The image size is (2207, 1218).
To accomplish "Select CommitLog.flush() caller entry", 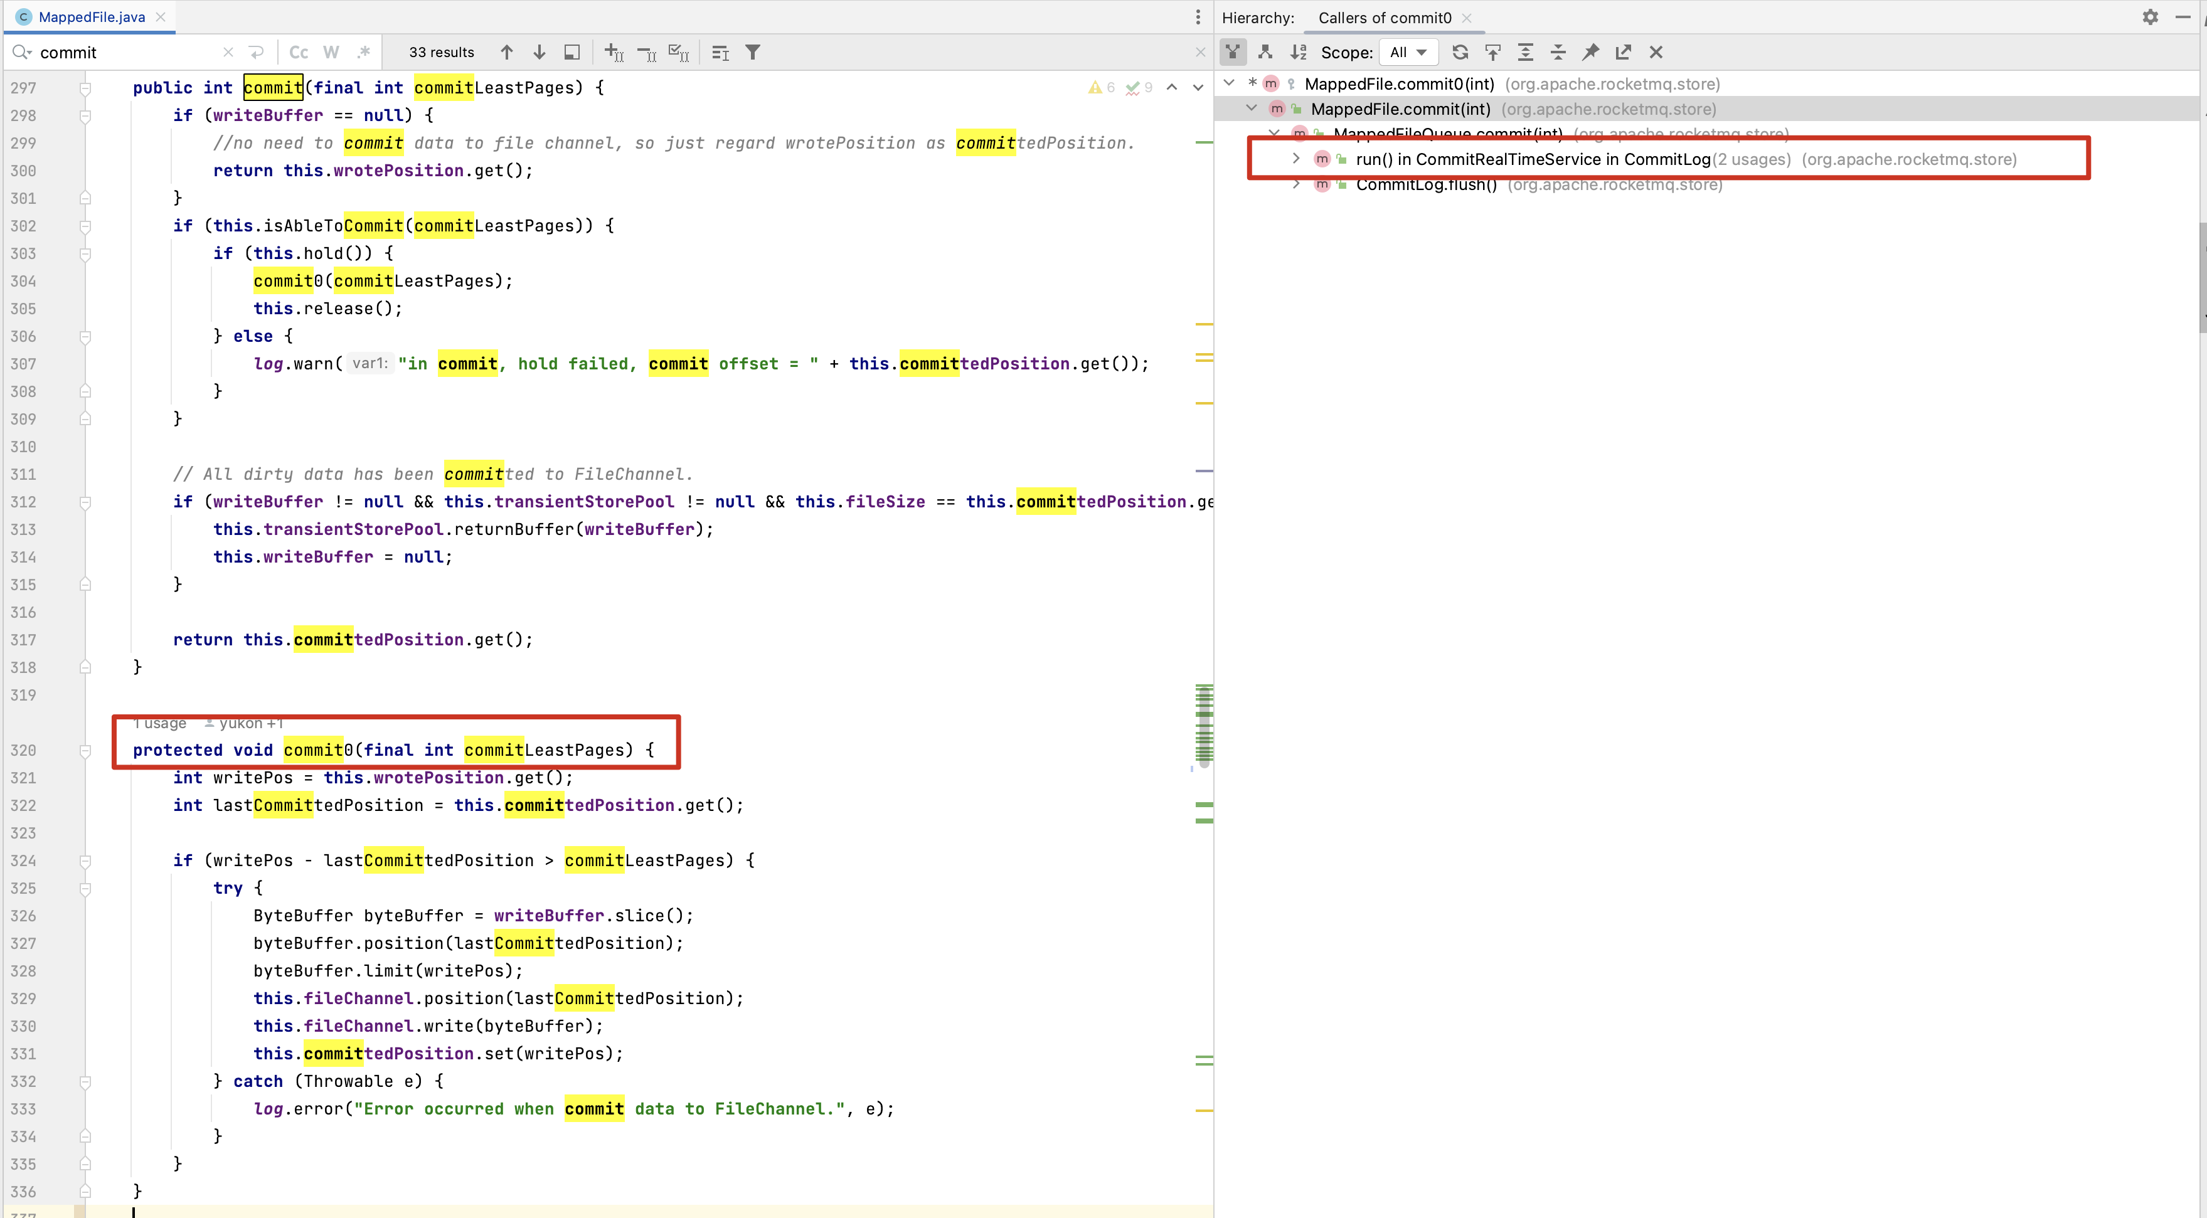I will pyautogui.click(x=1425, y=185).
